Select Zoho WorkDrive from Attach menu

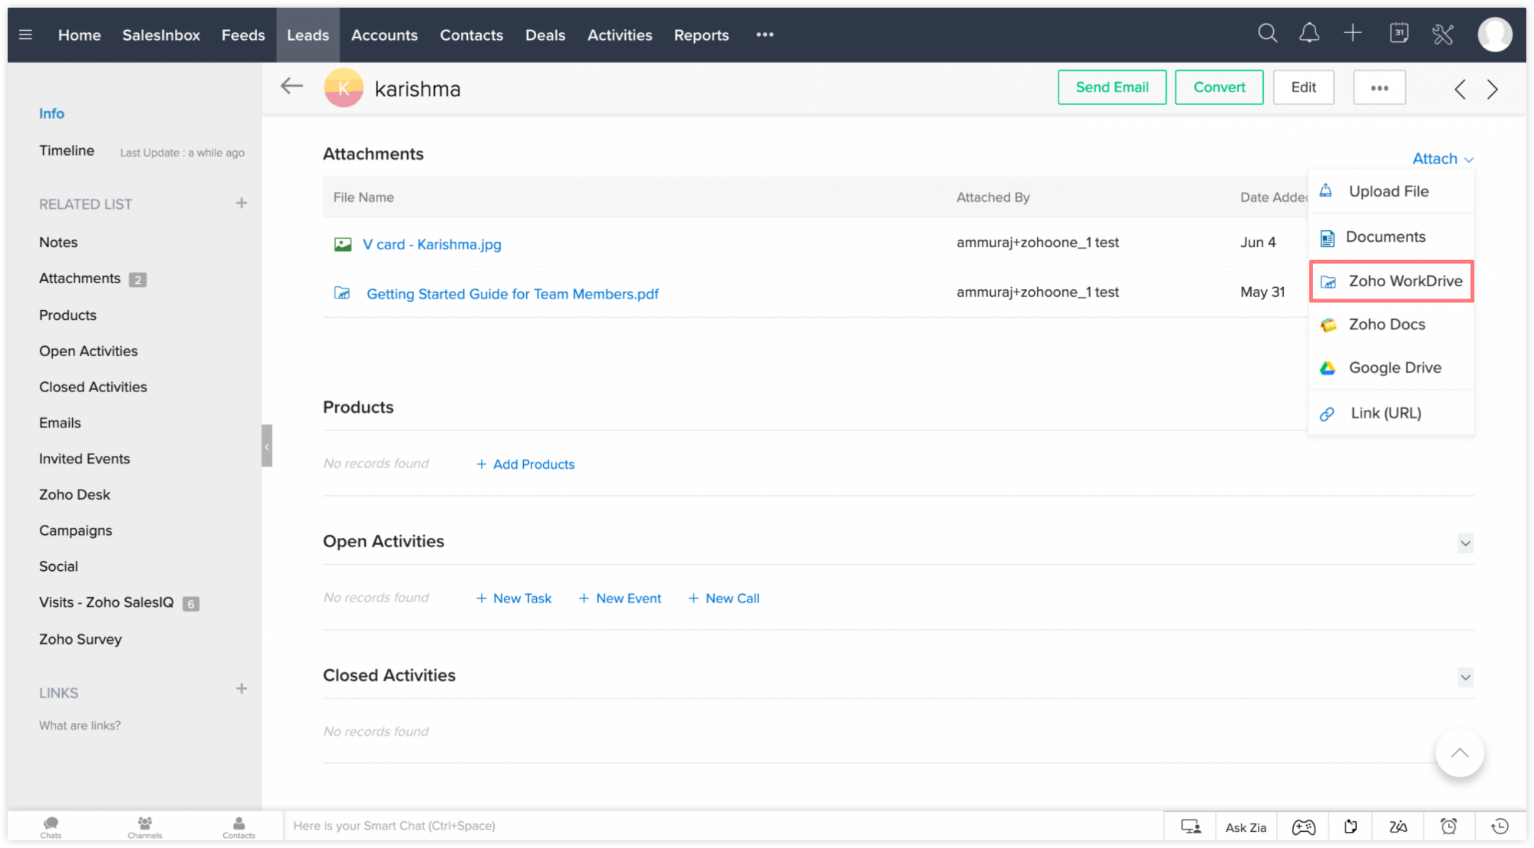click(1404, 281)
